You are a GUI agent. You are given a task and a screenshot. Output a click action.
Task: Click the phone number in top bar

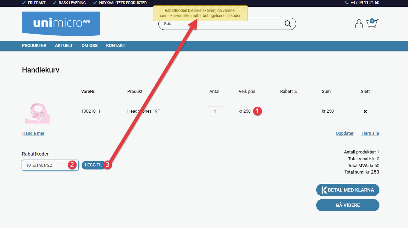(x=364, y=3)
